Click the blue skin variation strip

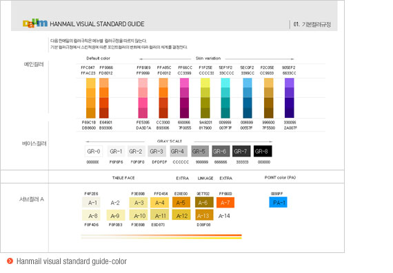click(x=248, y=98)
